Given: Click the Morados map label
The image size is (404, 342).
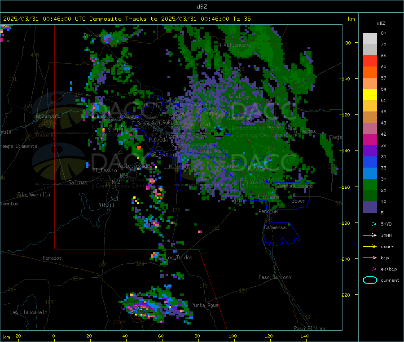Looking at the screenshot, I should click(x=52, y=258).
